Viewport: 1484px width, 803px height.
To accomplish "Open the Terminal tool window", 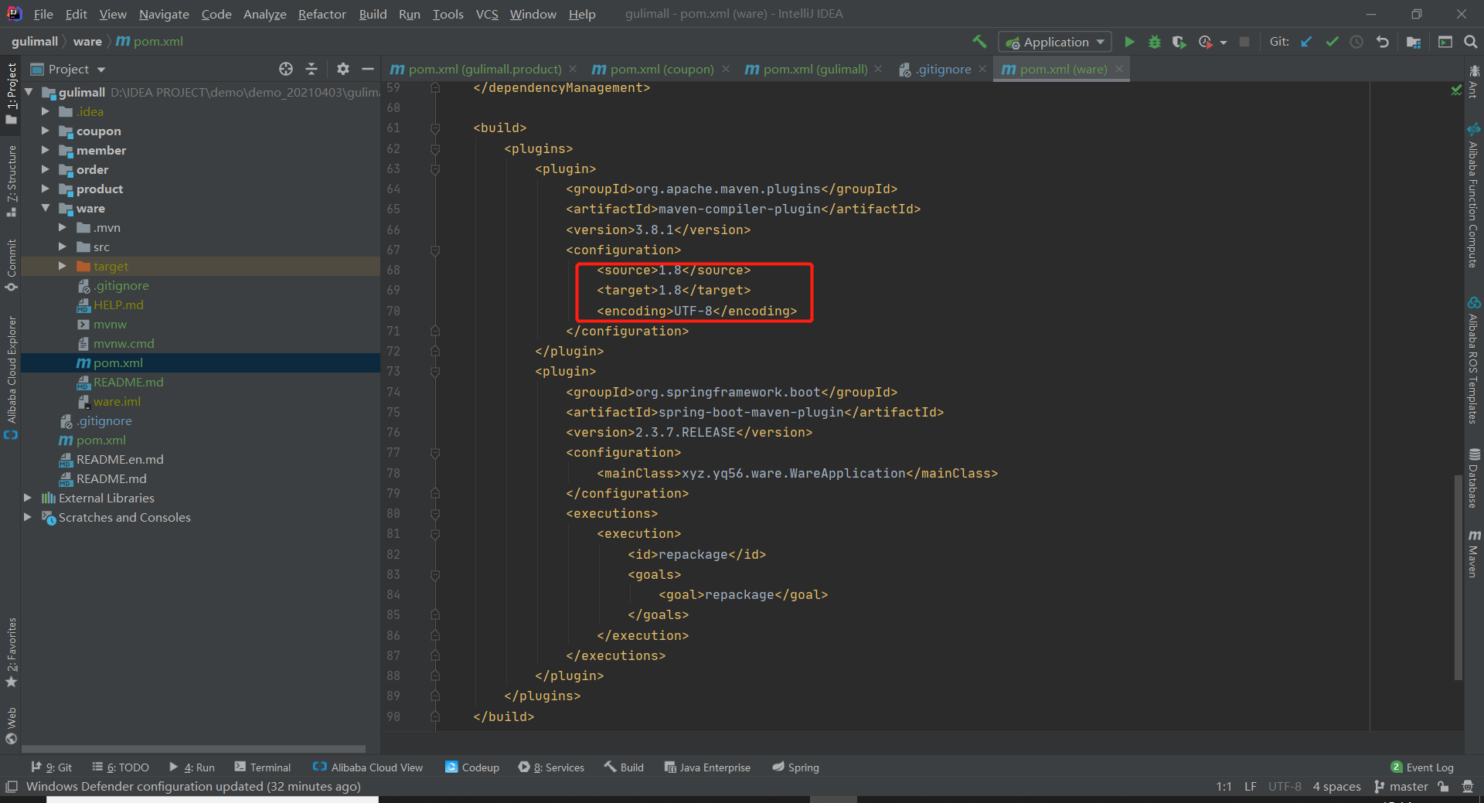I will point(263,767).
